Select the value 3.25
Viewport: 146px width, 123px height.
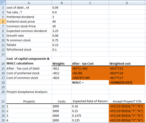62,31
